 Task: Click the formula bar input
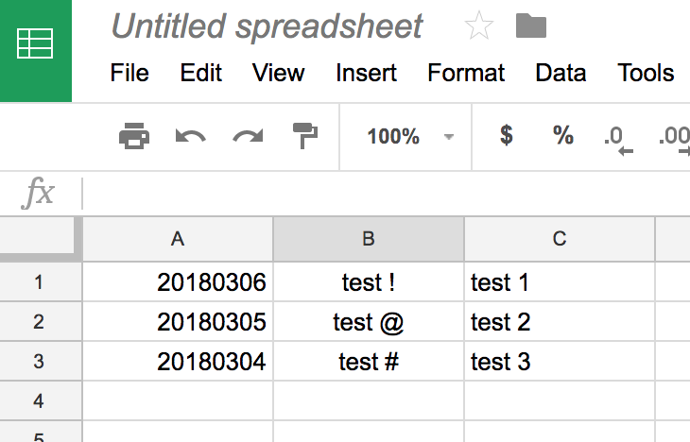pos(378,194)
